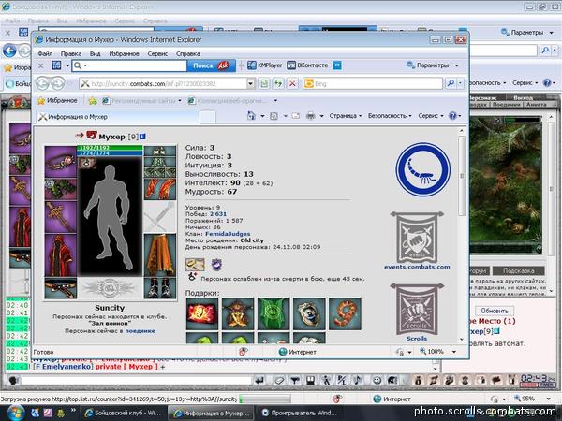Open the FemidaJudges clan link
Screen dimensions: 562x421
tap(228, 233)
